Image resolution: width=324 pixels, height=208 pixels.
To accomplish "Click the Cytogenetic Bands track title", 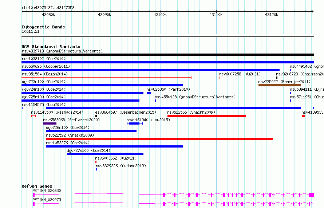I will click(x=43, y=27).
